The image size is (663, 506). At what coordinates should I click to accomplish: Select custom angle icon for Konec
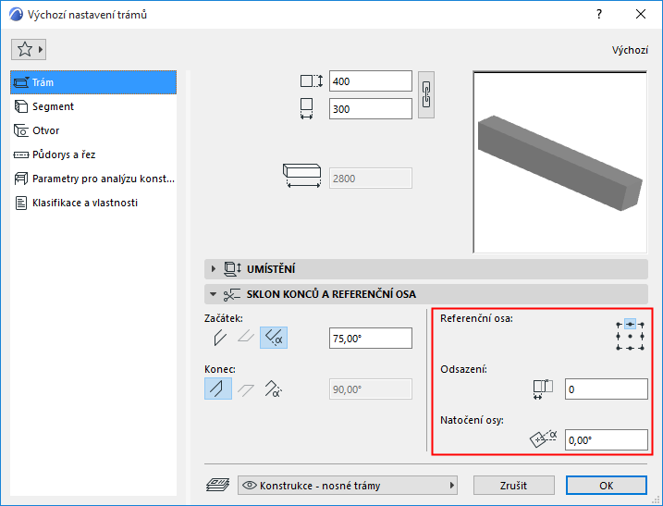pyautogui.click(x=273, y=389)
